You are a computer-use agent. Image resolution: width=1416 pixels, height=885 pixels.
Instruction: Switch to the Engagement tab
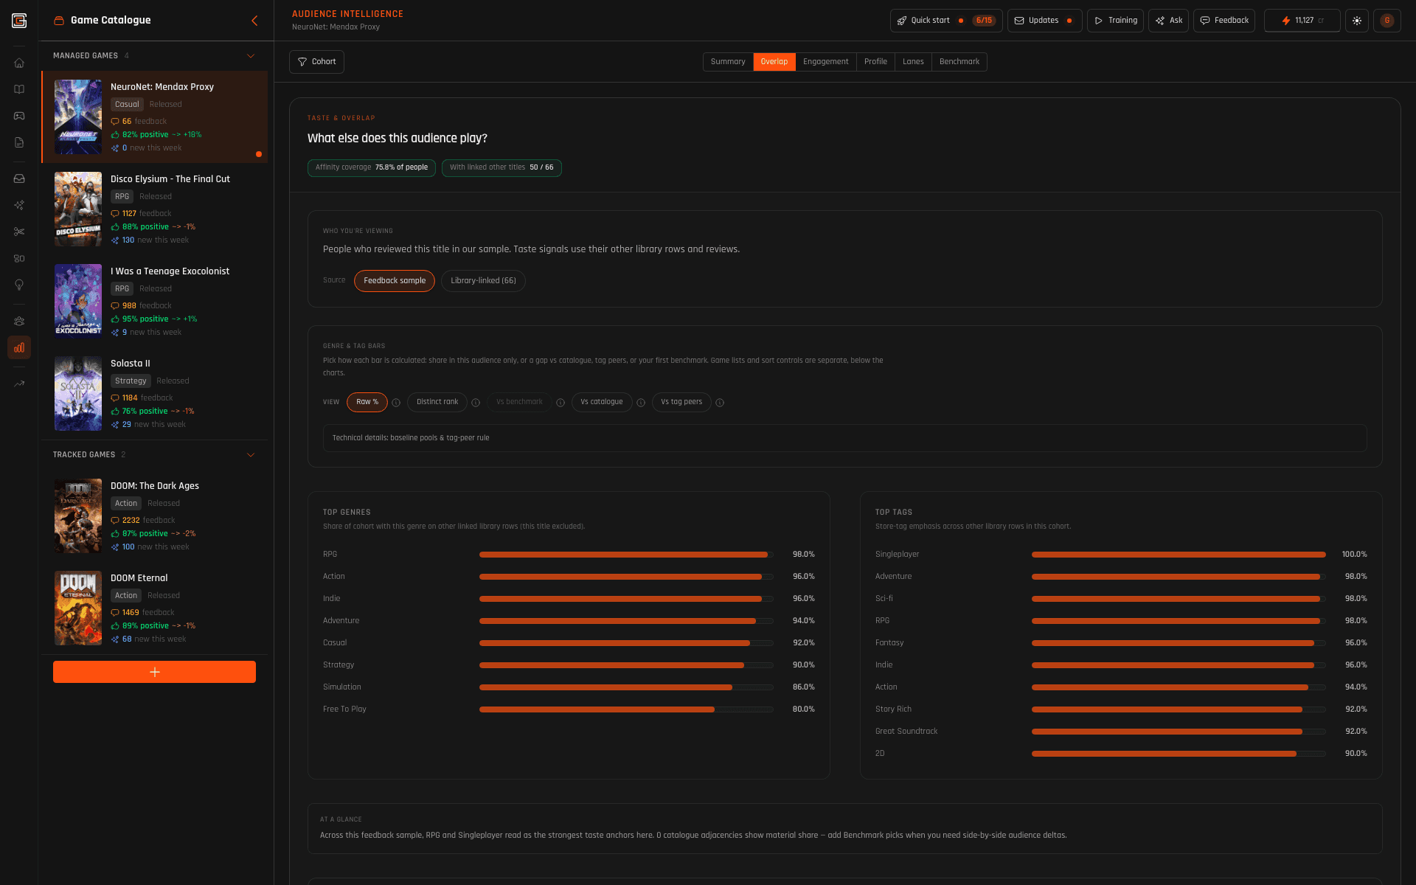coord(825,62)
